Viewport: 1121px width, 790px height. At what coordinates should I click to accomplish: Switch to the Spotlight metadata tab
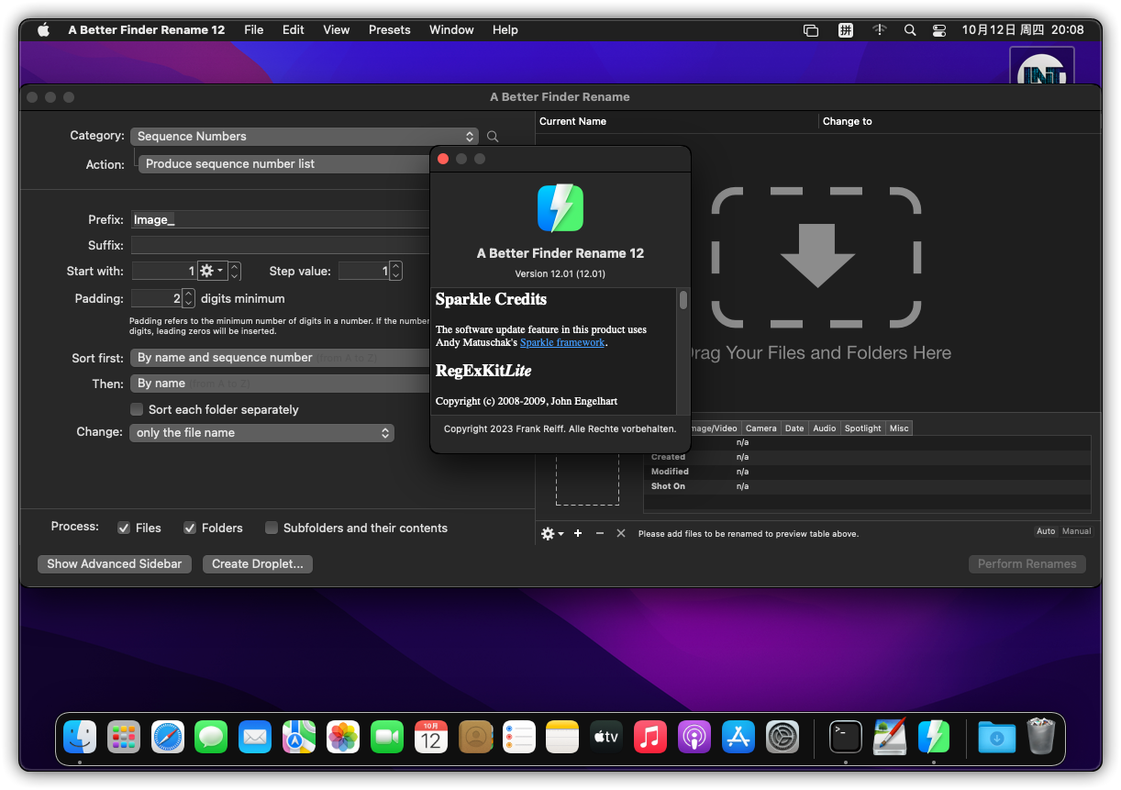[863, 428]
